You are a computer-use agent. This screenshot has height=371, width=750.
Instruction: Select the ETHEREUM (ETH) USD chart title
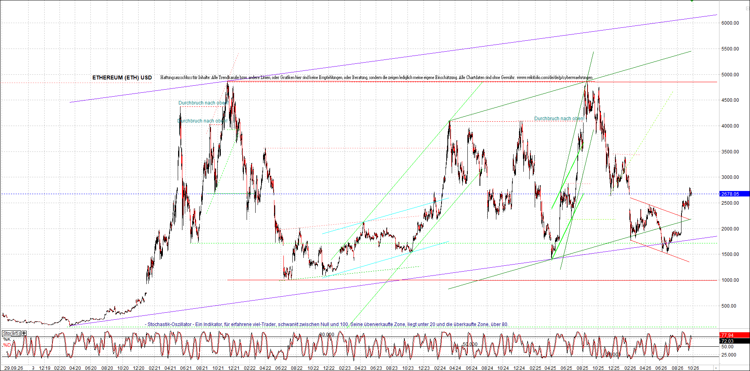pos(122,77)
